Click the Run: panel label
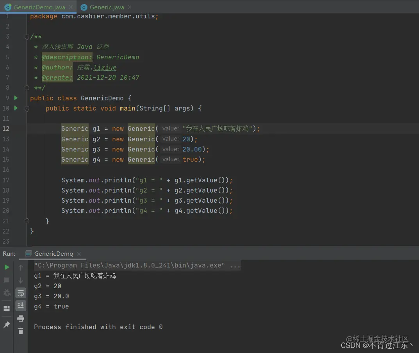Screen dimensions: 419x353 pos(9,253)
